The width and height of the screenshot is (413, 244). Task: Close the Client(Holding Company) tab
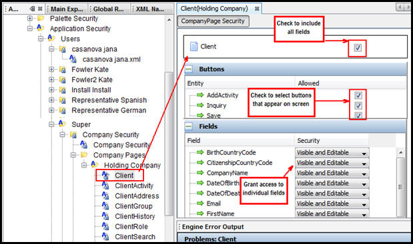pyautogui.click(x=257, y=9)
